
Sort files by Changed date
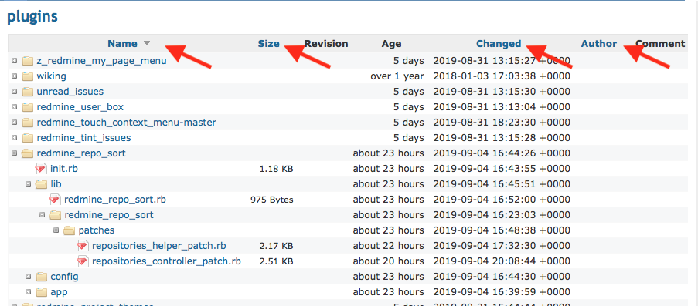[499, 43]
